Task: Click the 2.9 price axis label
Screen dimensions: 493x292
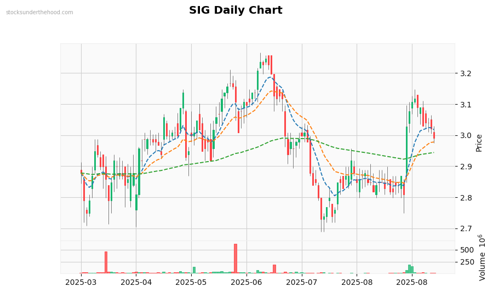Action: click(x=466, y=167)
